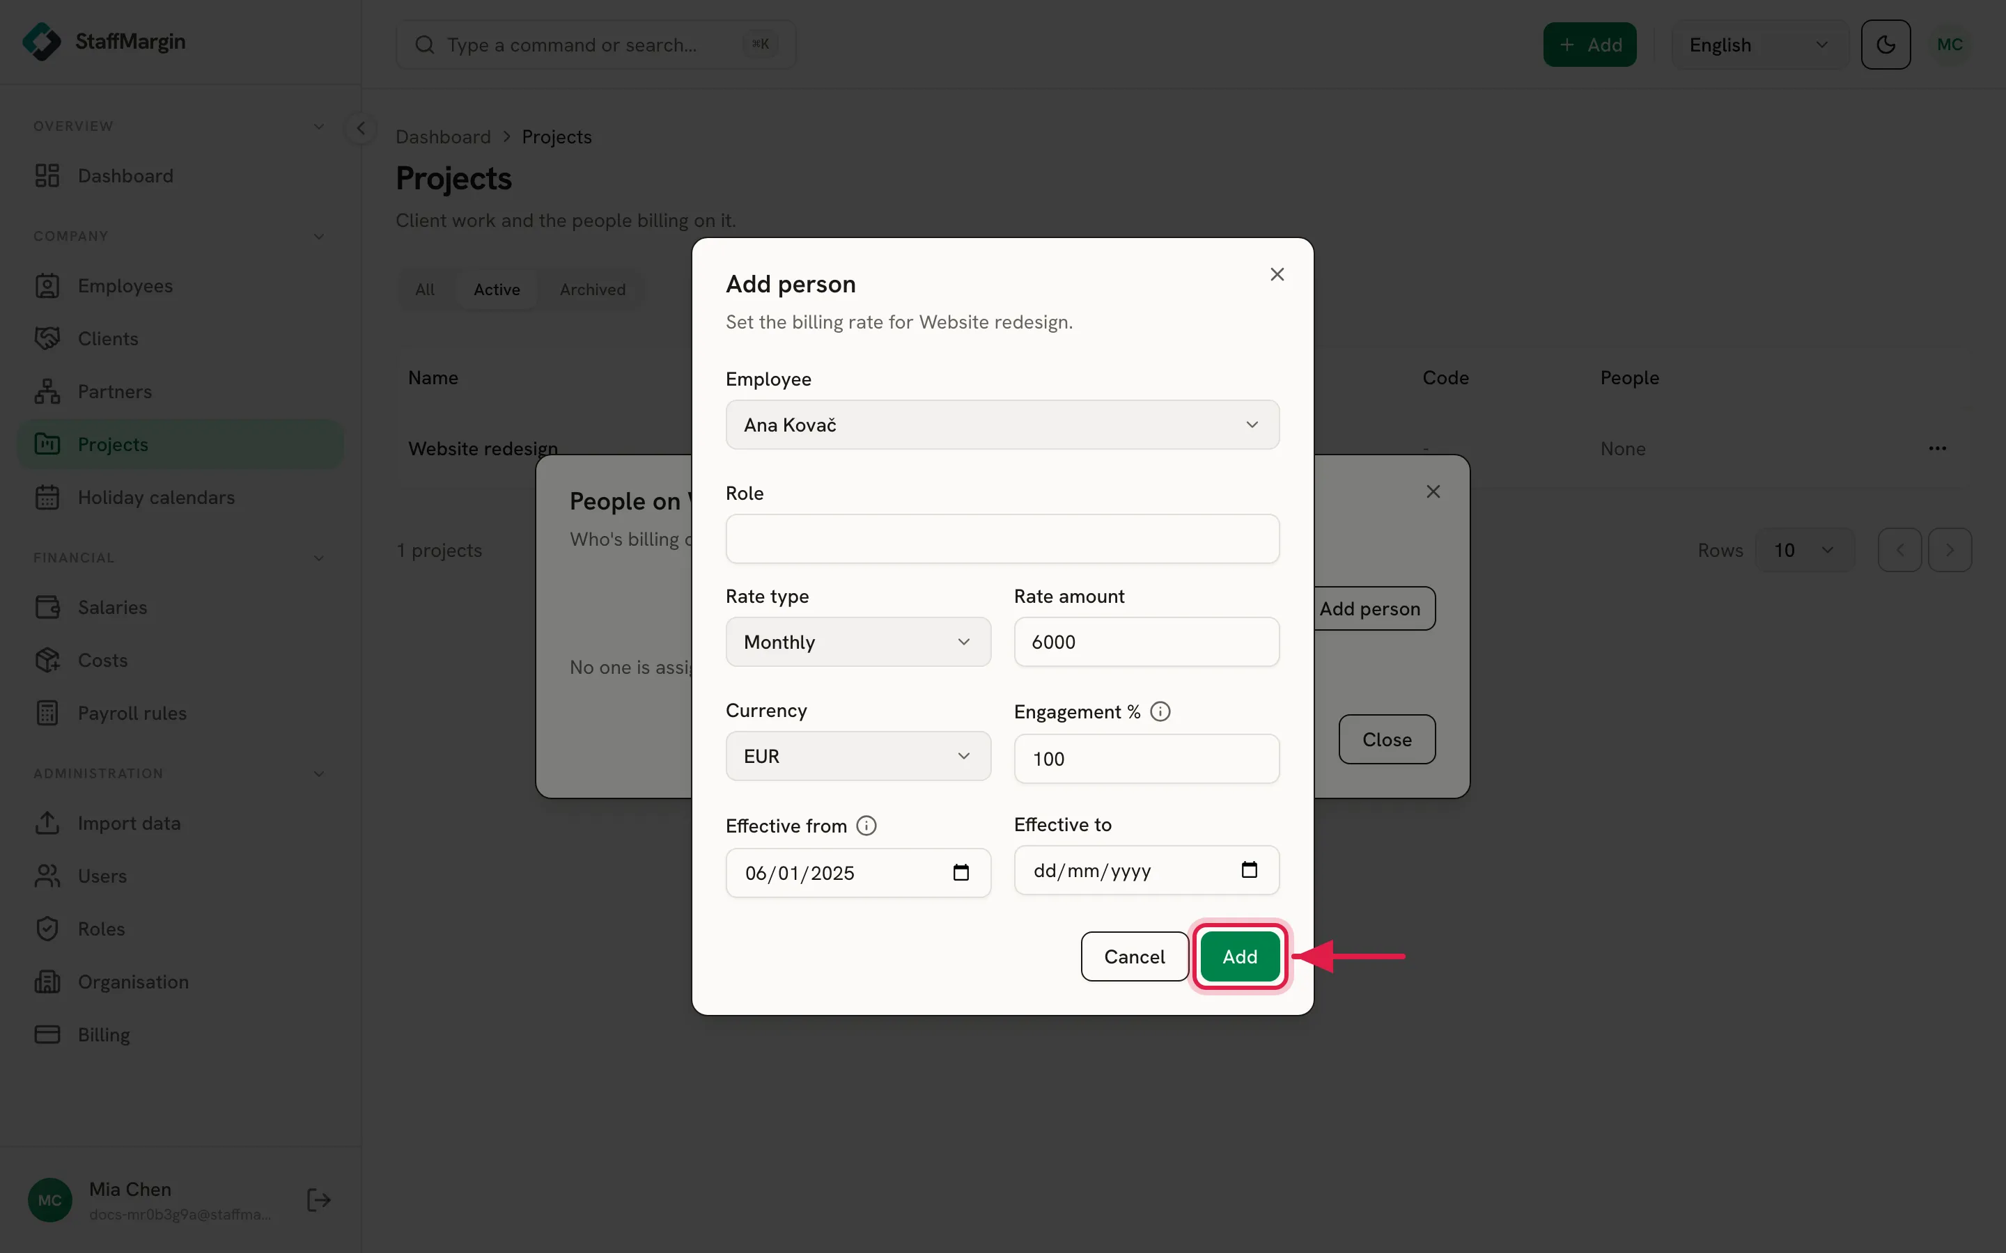Show Effective from info tooltip
2006x1253 pixels.
click(x=866, y=826)
